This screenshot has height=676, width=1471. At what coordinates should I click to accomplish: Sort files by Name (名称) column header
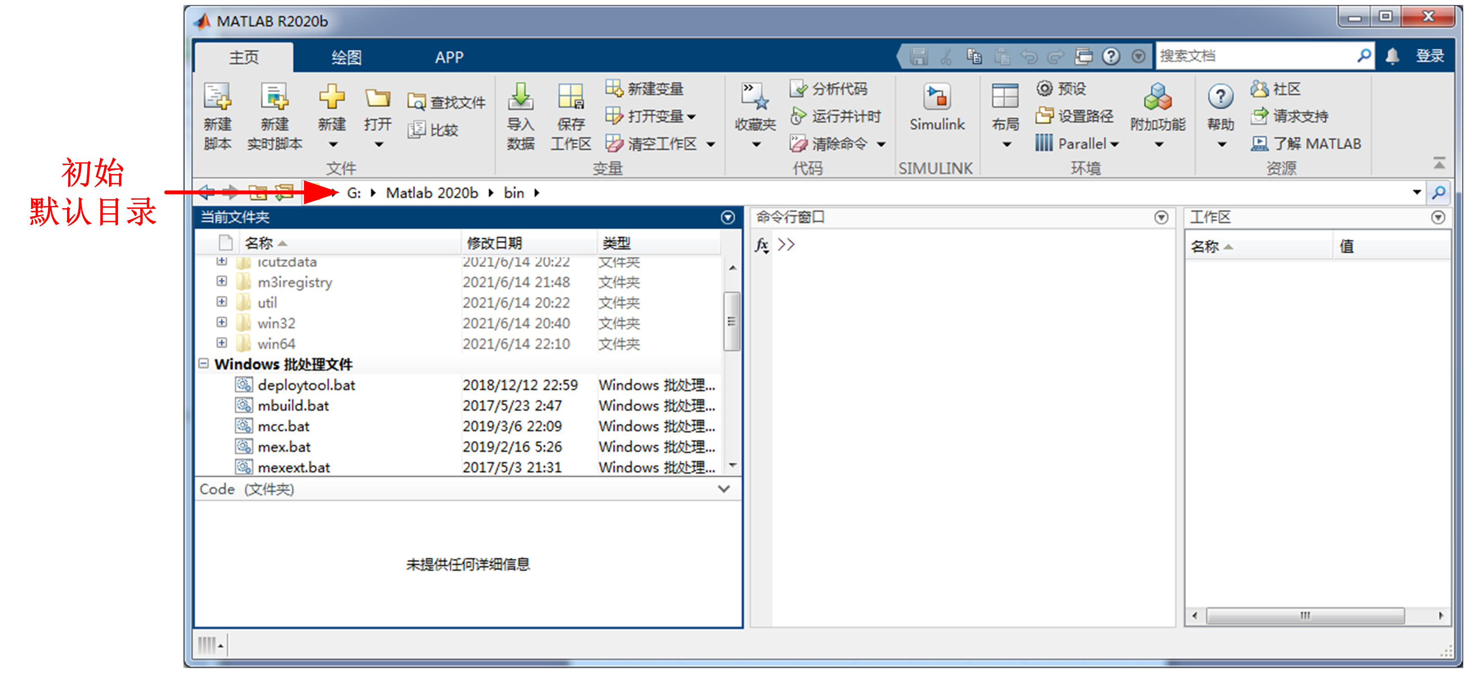coord(350,243)
